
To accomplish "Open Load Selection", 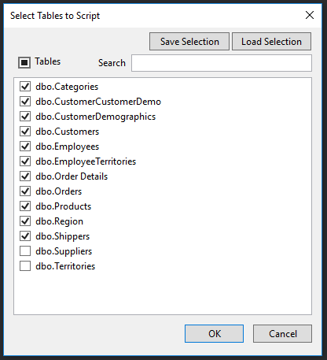I will (x=271, y=42).
